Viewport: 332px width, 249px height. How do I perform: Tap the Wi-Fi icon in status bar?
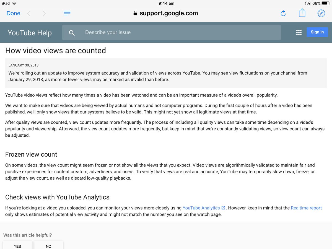14,3
